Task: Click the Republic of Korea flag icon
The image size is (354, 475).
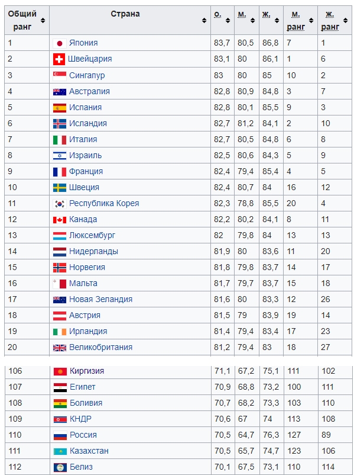Action: [x=60, y=204]
